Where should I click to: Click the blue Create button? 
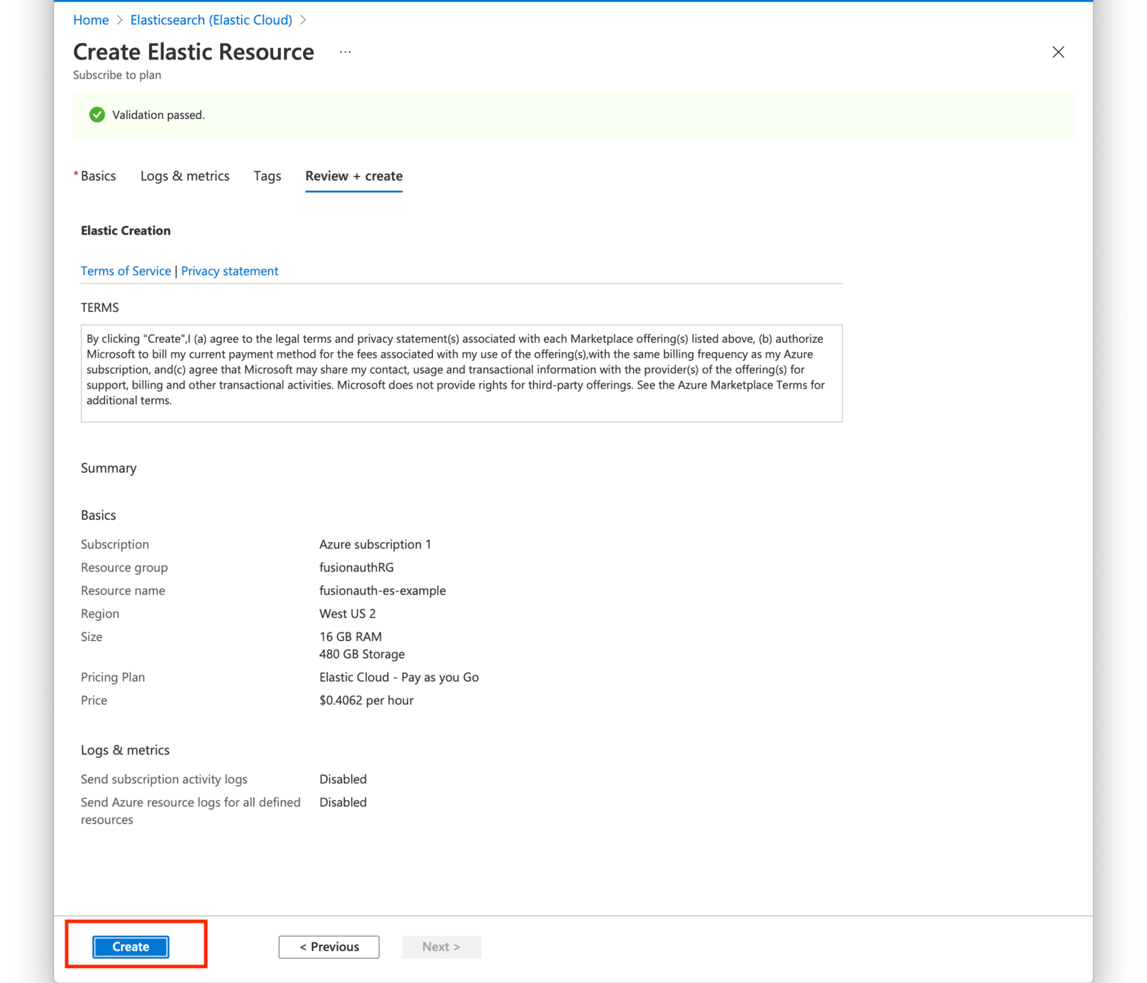coord(130,946)
